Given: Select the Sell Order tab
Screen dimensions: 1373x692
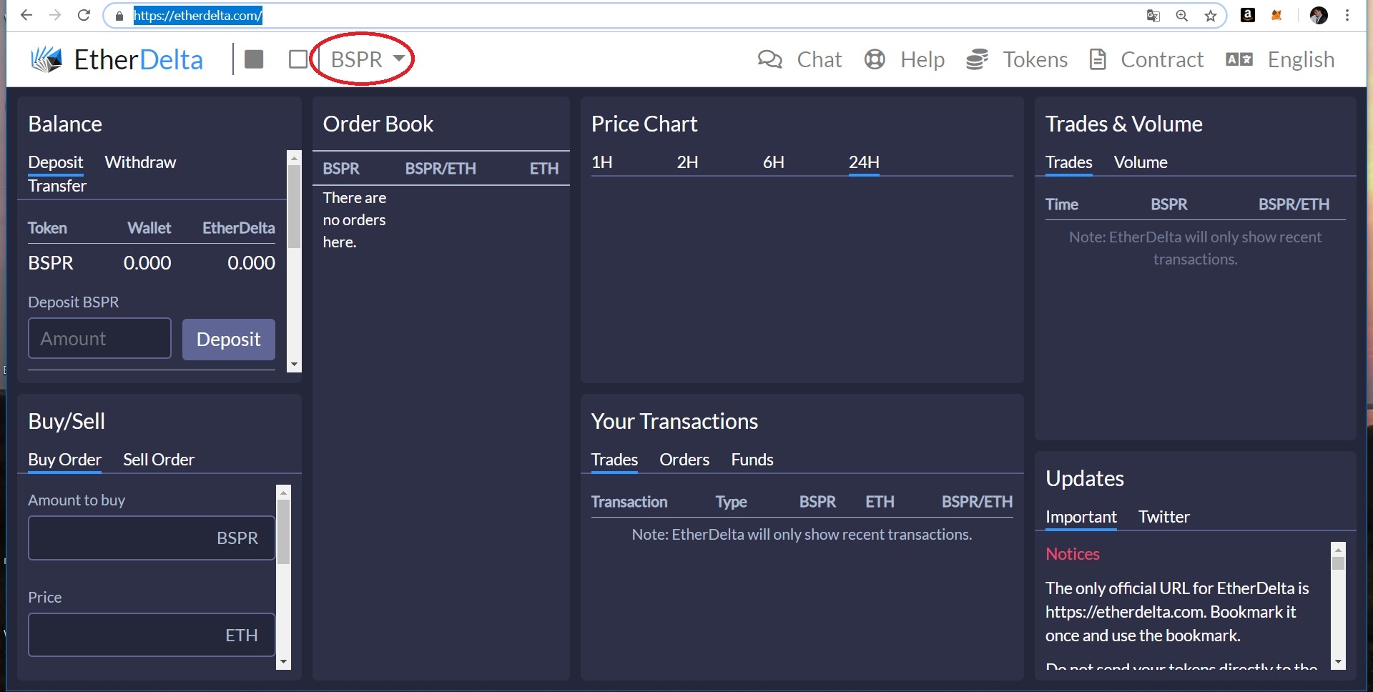Looking at the screenshot, I should (x=159, y=460).
